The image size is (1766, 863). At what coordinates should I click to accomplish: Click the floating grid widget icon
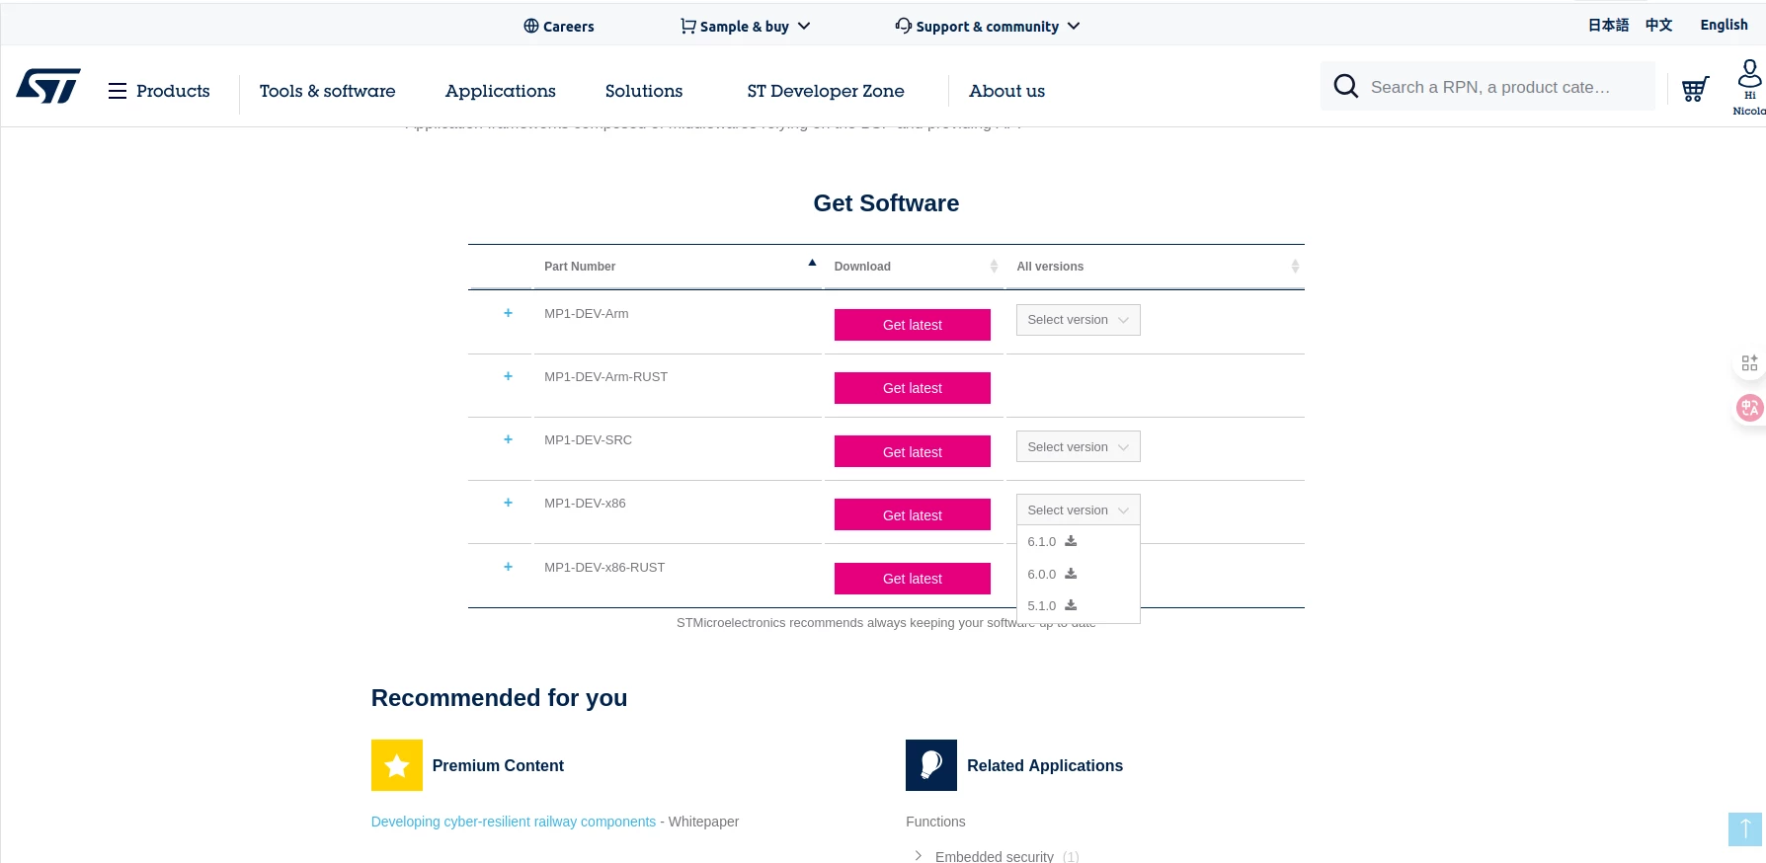1749,363
